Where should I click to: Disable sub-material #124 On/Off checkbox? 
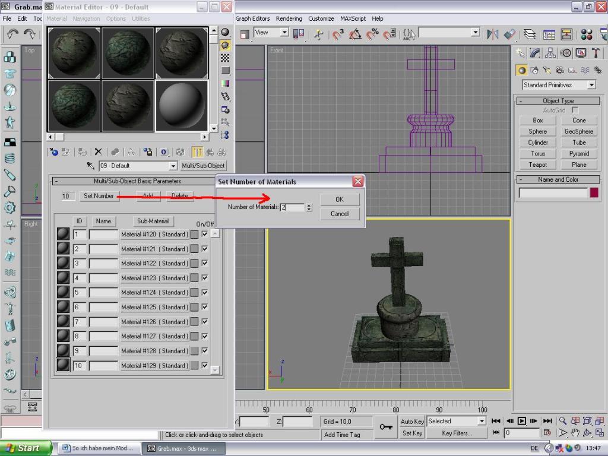click(x=205, y=292)
